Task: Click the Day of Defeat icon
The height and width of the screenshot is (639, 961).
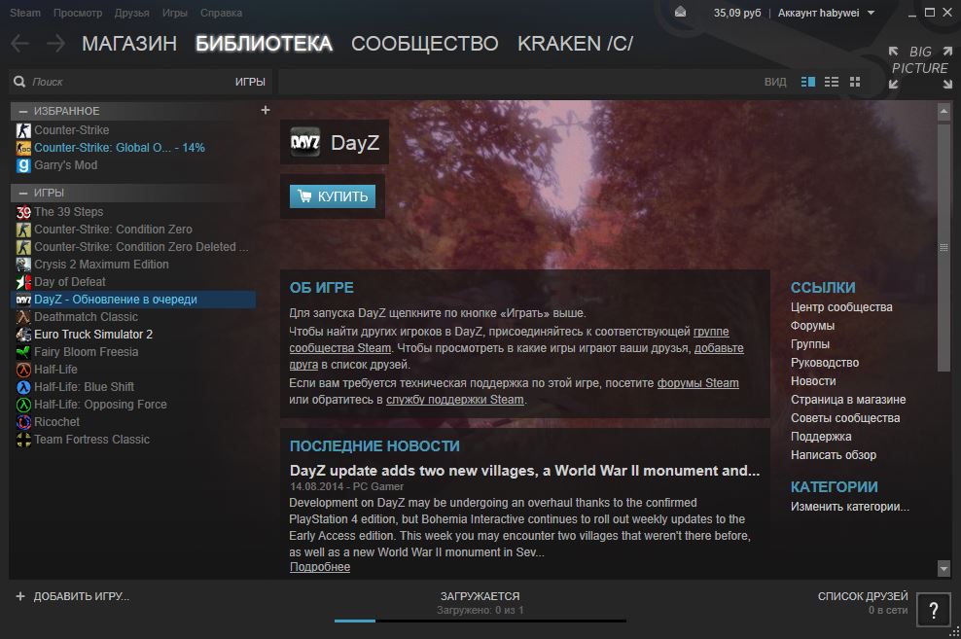Action: pos(23,282)
